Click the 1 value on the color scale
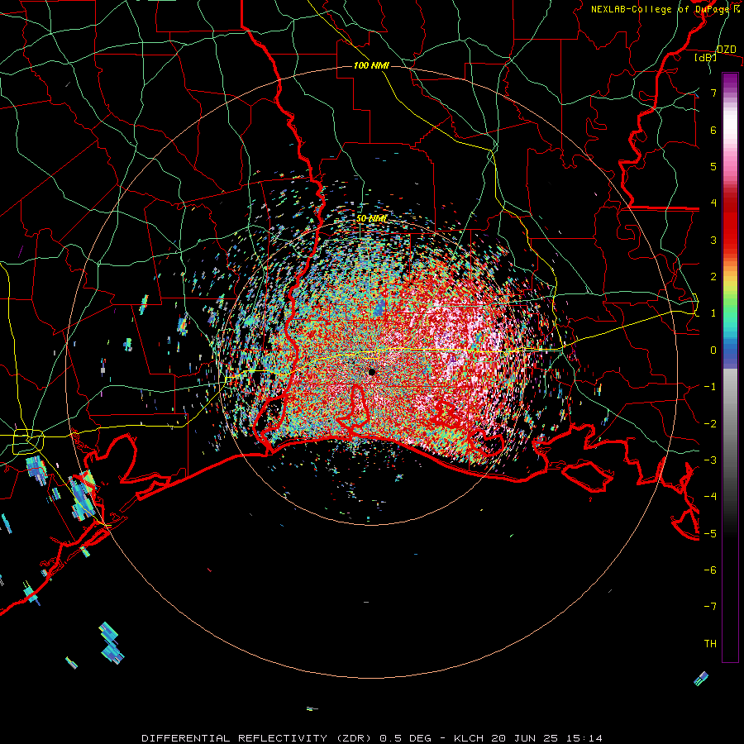The image size is (744, 744). 713,313
